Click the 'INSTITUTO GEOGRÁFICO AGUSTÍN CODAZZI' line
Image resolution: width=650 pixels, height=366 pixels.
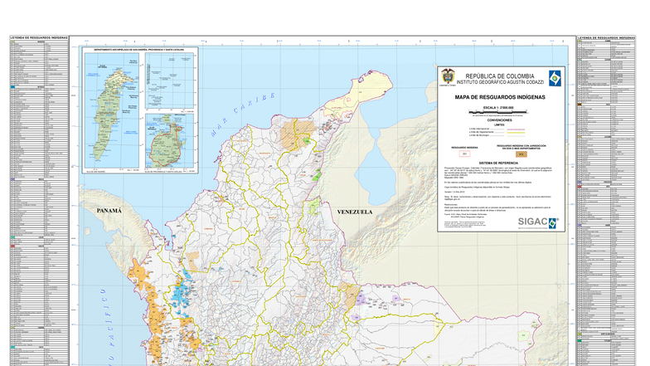point(500,82)
